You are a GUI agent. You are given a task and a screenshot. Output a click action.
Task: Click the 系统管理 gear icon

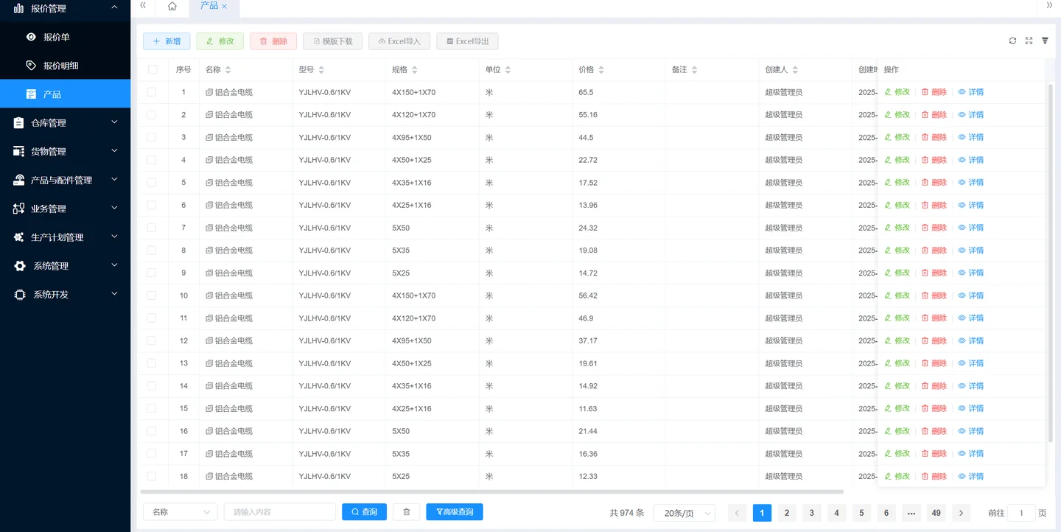point(20,266)
